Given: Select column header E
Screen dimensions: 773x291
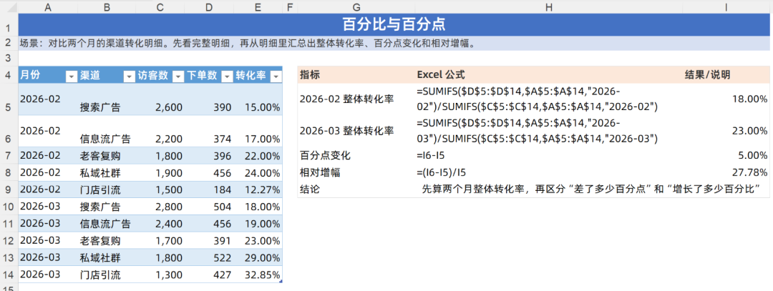Looking at the screenshot, I should (x=258, y=7).
